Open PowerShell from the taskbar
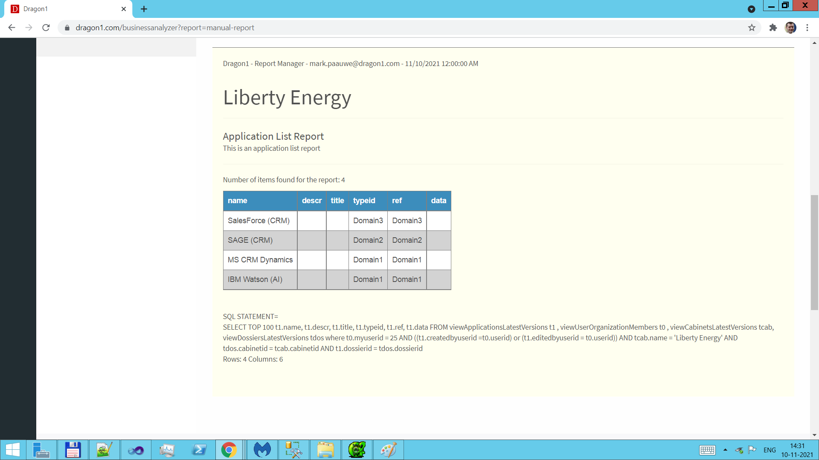819x460 pixels. [199, 450]
